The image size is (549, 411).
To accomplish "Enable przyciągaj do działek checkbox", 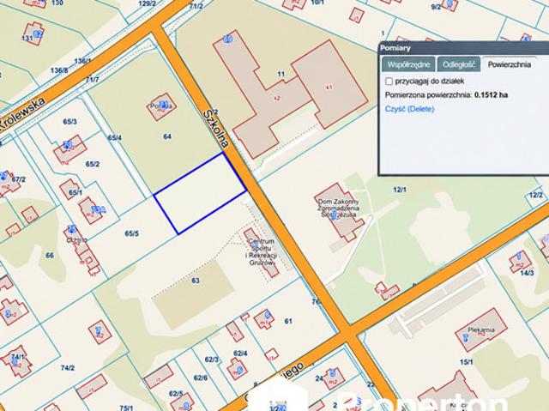I will pos(389,82).
